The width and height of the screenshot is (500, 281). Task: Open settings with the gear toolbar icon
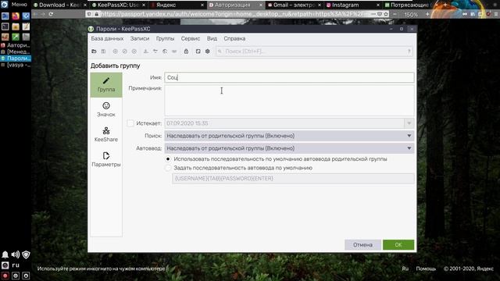coord(208,52)
